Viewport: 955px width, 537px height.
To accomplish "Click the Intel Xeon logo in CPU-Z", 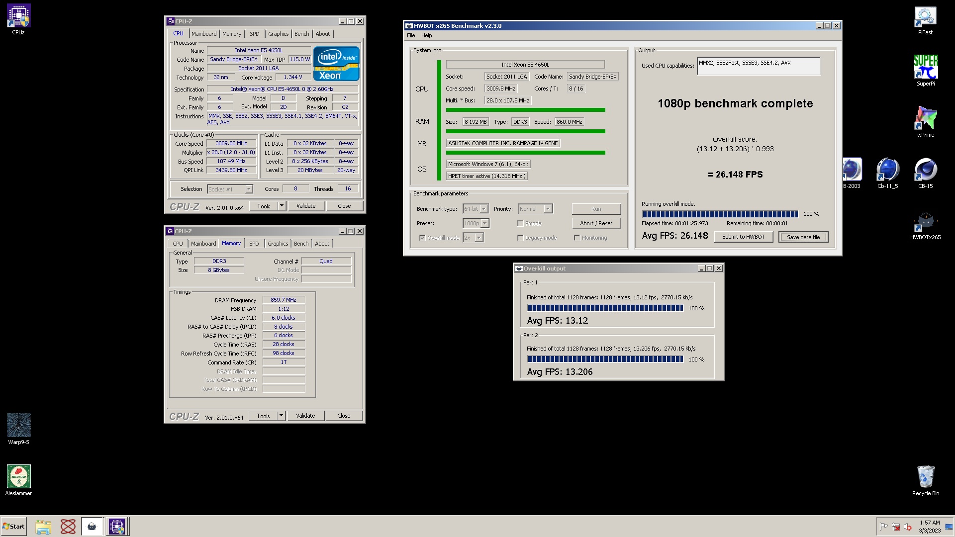I will pos(336,64).
